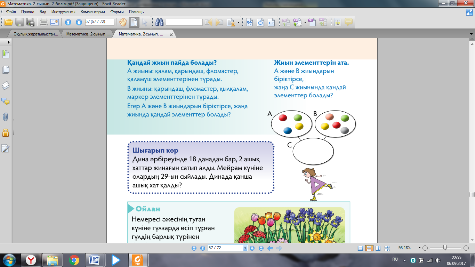The height and width of the screenshot is (267, 475).
Task: Open the Файл menu
Action: (11, 12)
